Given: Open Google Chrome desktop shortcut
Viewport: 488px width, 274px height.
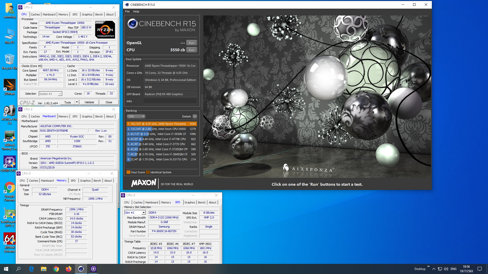Looking at the screenshot, I should point(10,192).
